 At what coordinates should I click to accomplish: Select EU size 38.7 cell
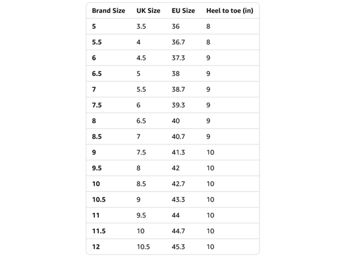pos(178,90)
